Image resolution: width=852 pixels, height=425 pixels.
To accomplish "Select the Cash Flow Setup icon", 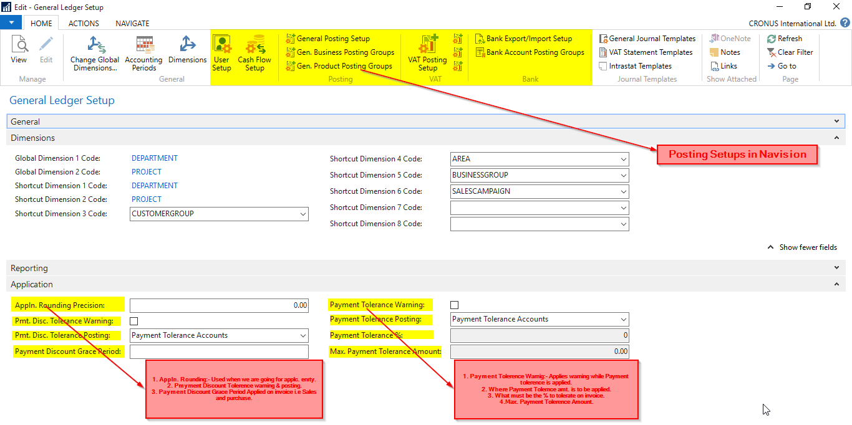I will (254, 52).
